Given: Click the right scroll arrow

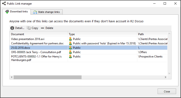Looking at the screenshot, I should (x=165, y=77).
